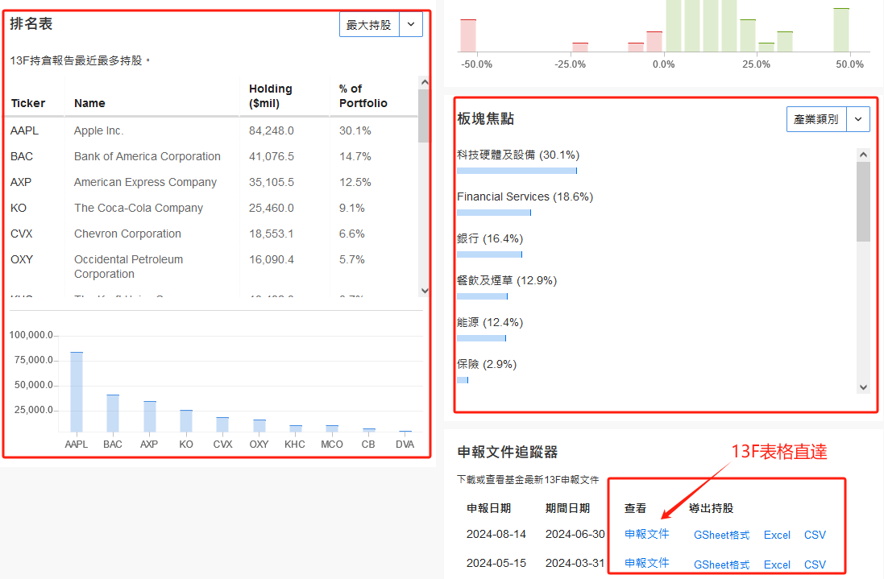The image size is (884, 579).
Task: Click the AAPL bar in holdings chart
Action: click(77, 392)
